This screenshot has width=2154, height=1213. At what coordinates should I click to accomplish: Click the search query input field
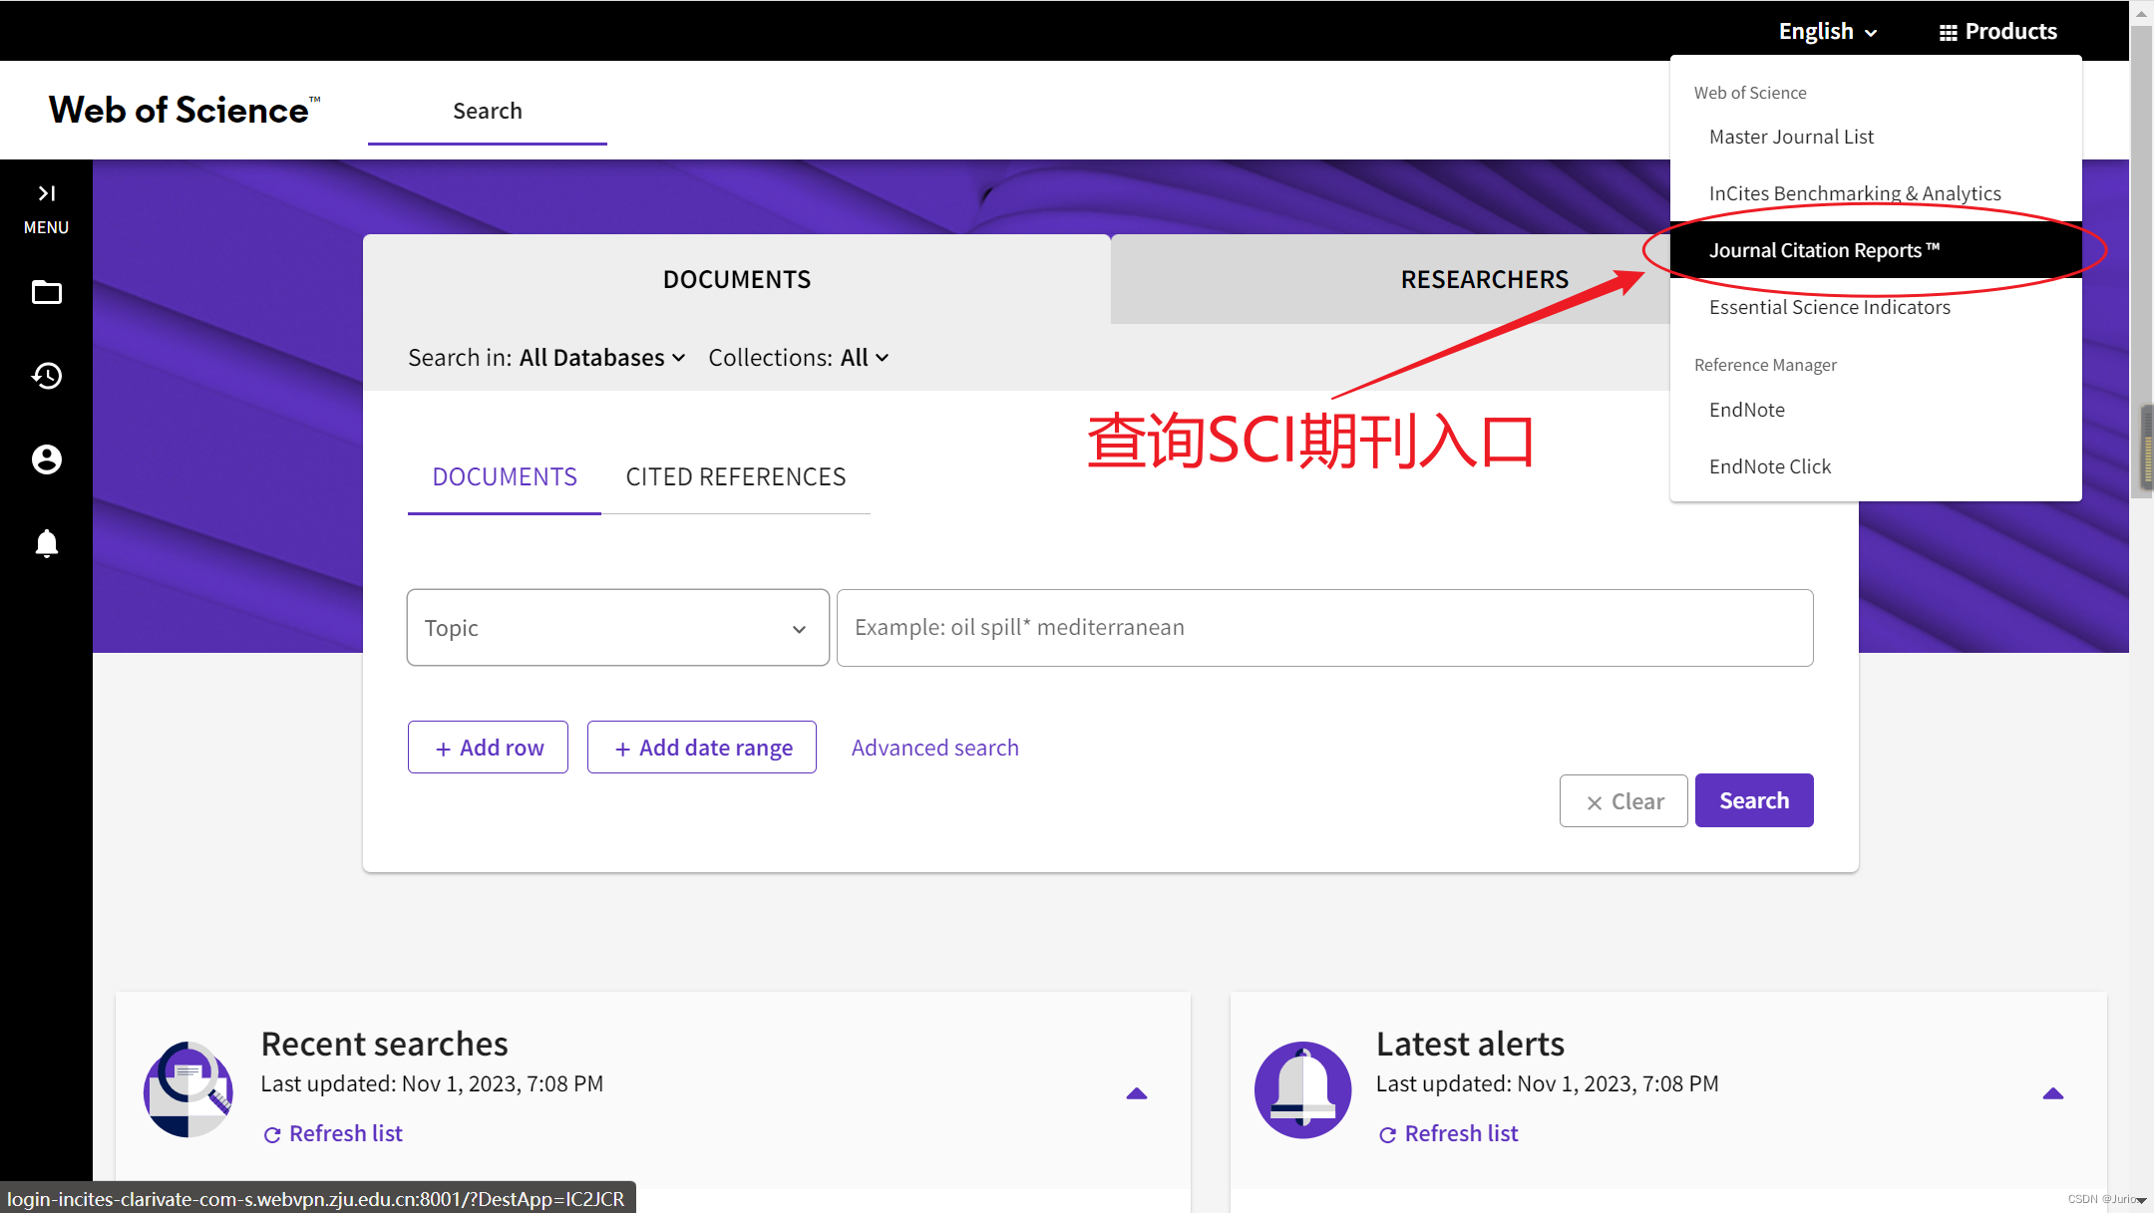point(1323,628)
